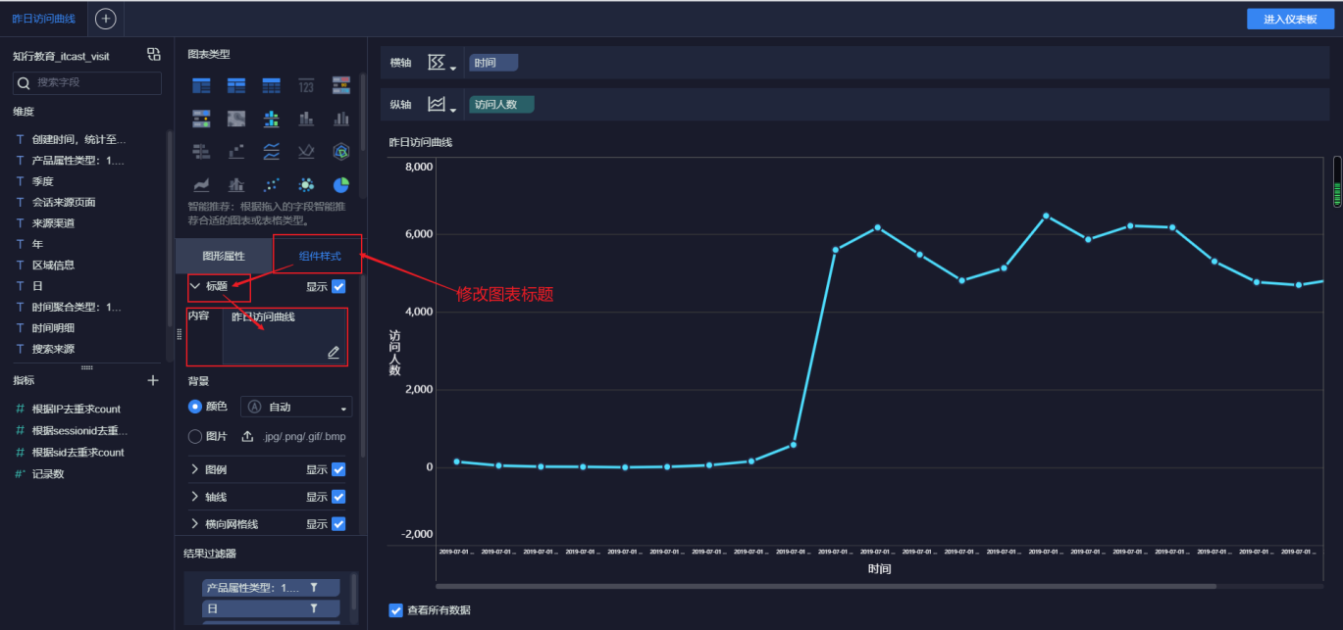Click the 进入仪表板 button
The image size is (1343, 630).
[1291, 20]
